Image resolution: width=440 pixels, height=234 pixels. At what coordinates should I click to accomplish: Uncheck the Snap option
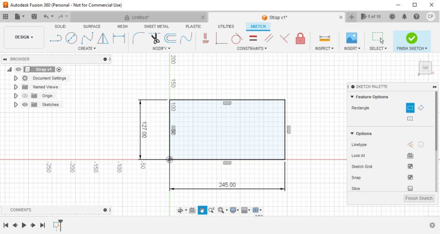coord(410,177)
